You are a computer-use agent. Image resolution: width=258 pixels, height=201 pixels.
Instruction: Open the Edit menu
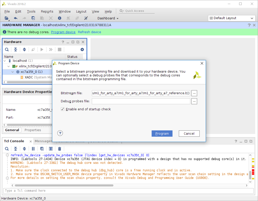click(18, 12)
